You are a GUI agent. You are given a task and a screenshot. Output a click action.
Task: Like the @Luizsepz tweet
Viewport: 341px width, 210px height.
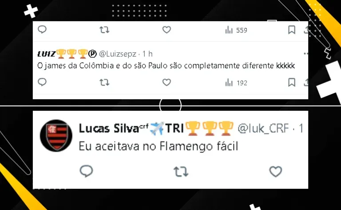[167, 82]
